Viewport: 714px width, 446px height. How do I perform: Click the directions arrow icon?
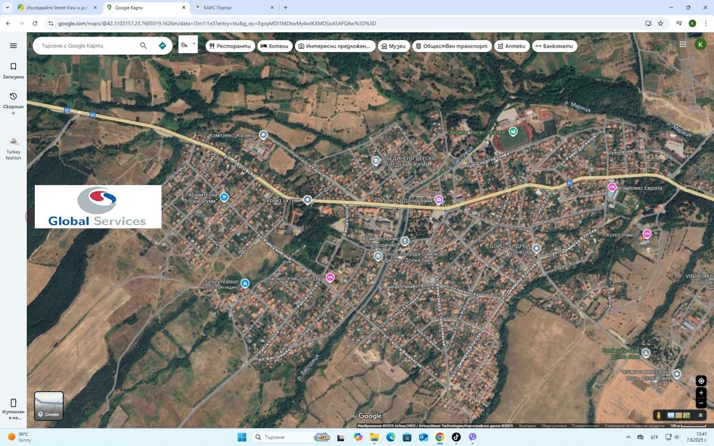(x=162, y=45)
